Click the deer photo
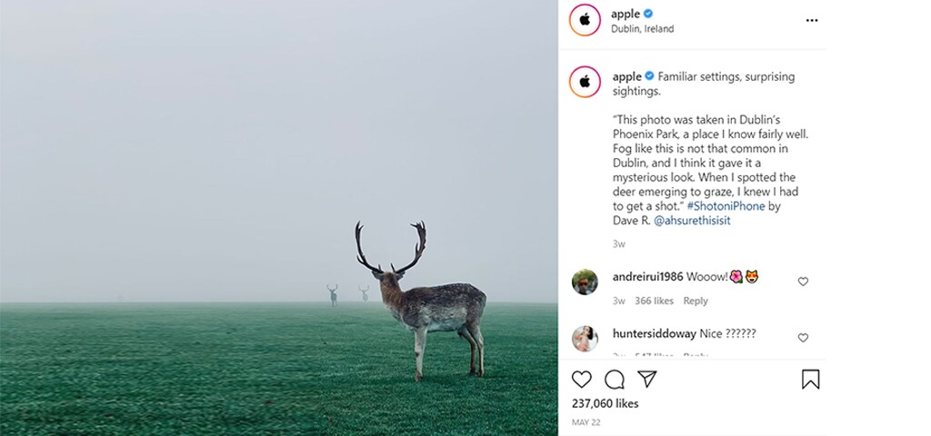 278,218
